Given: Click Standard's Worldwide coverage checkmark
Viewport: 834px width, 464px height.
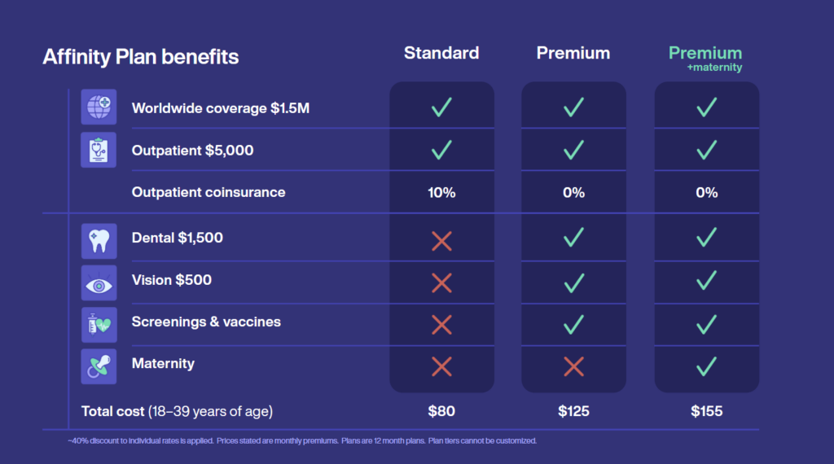Looking at the screenshot, I should pos(441,107).
